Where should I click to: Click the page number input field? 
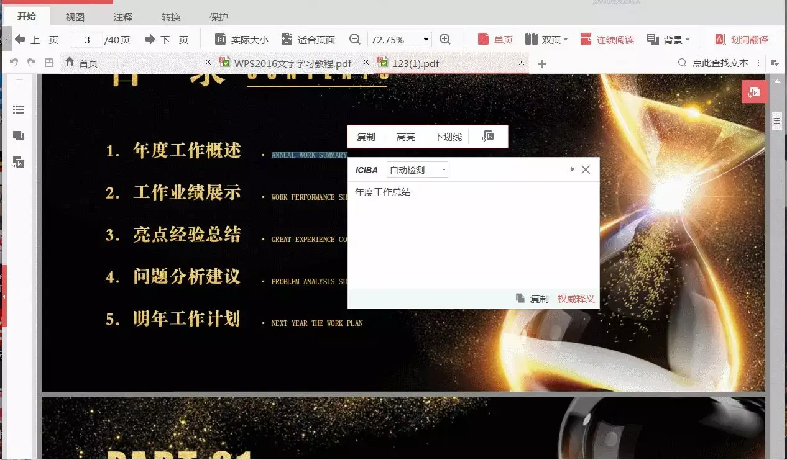(87, 40)
